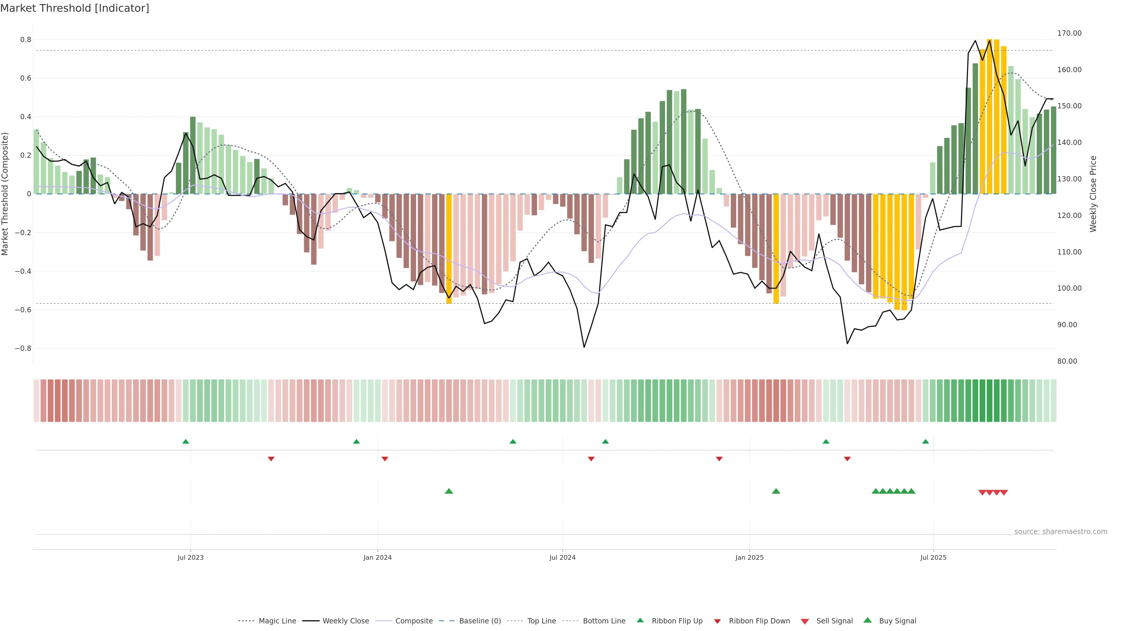
Task: Click the Ribbon Flip Up legend triangle
Action: click(640, 620)
